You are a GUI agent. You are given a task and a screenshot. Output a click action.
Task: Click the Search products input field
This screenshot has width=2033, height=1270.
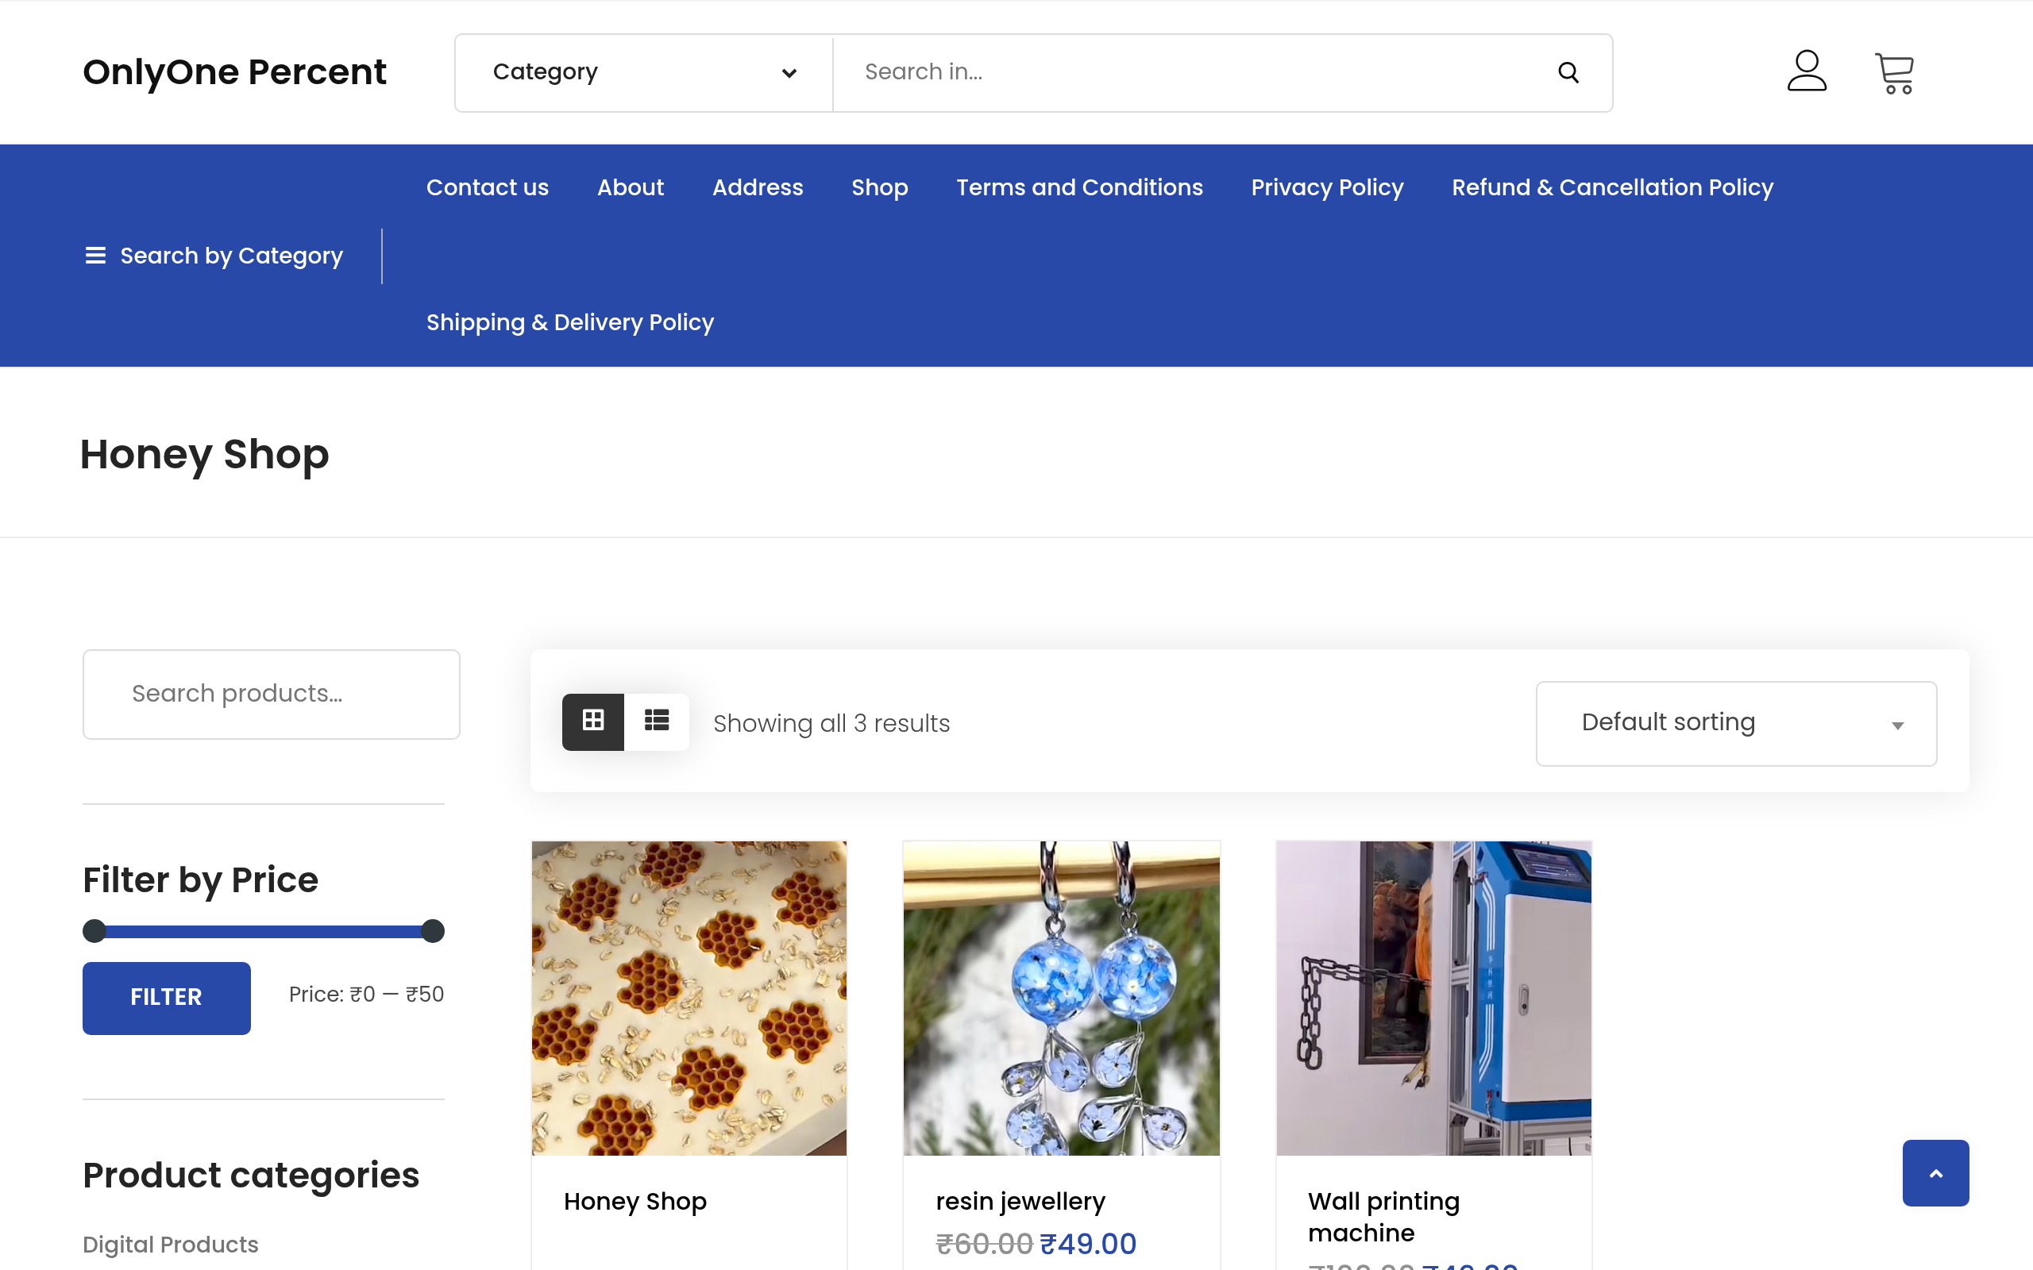click(x=271, y=694)
